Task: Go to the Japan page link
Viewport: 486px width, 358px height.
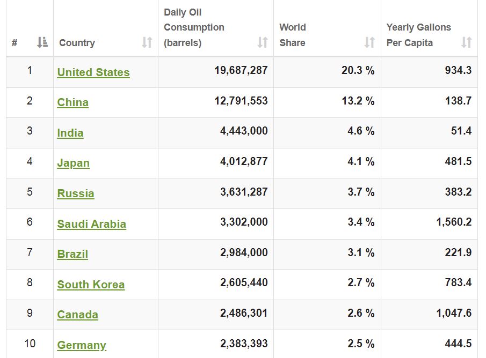Action: click(x=74, y=163)
